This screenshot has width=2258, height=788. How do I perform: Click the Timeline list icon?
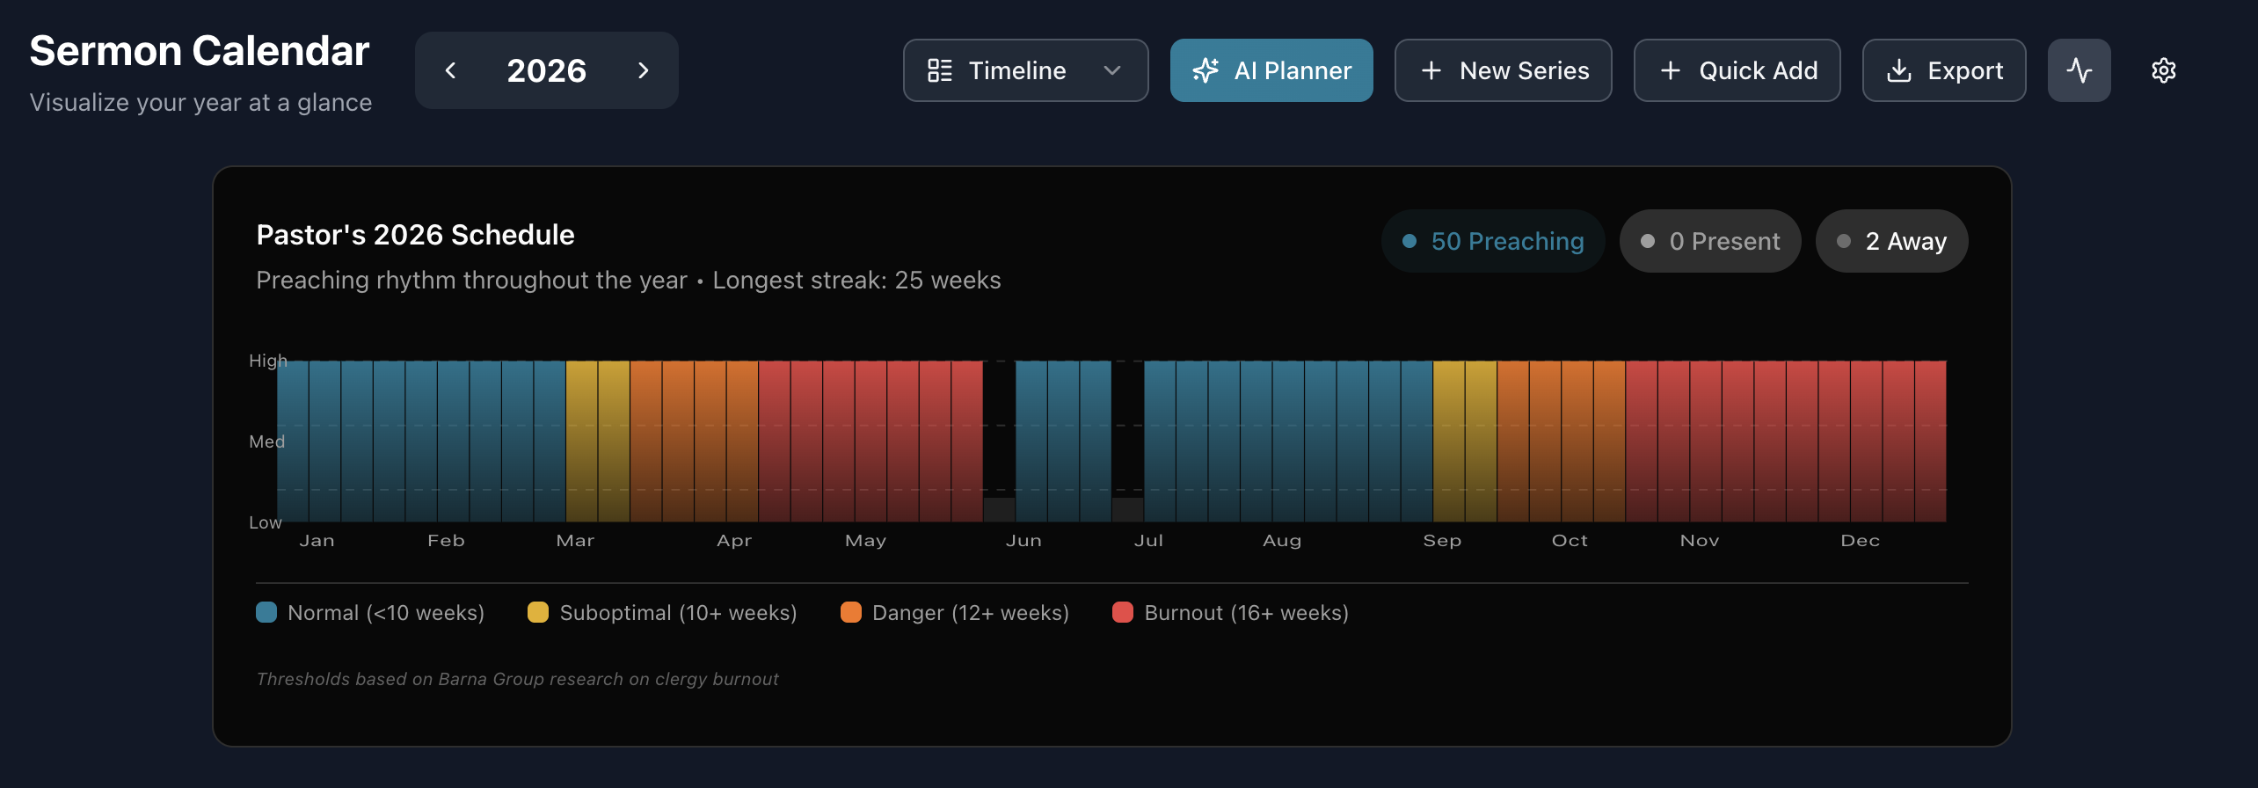(939, 70)
